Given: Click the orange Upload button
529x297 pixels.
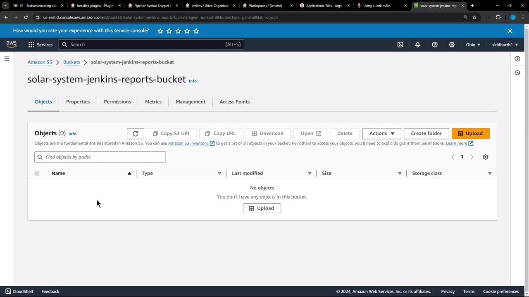Looking at the screenshot, I should [x=471, y=134].
